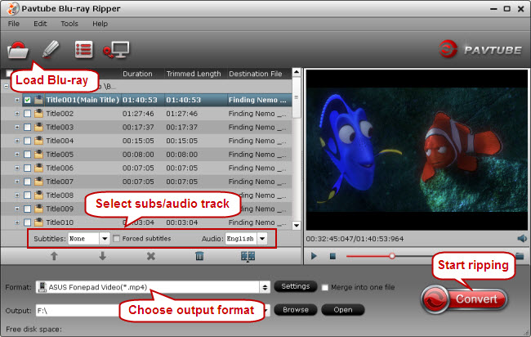
Task: Expand the Title008 tree node
Action: point(17,195)
